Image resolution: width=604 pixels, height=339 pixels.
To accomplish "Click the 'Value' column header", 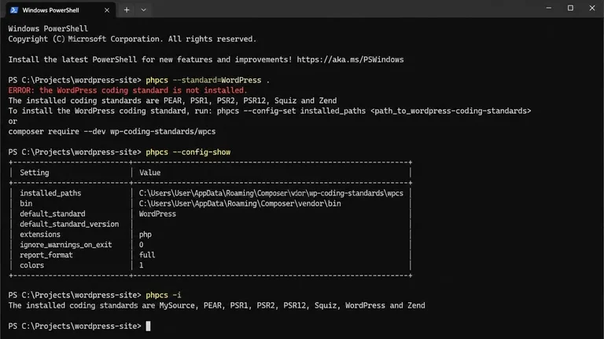I will (150, 173).
